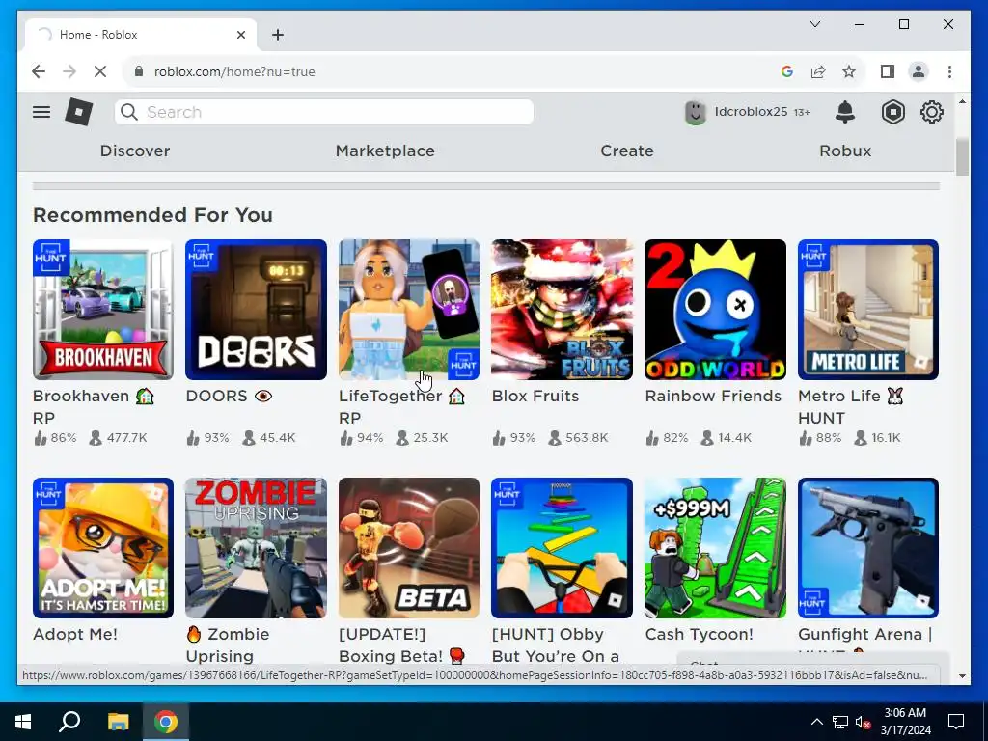Go back using Chrome back arrow
This screenshot has width=988, height=741.
click(39, 71)
